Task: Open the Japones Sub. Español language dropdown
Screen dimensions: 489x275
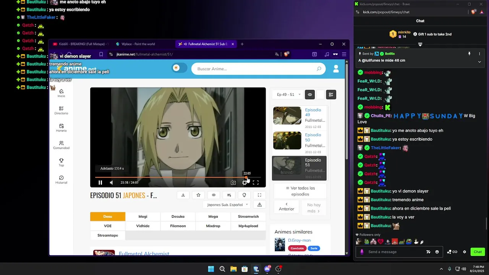Action: pos(227,205)
